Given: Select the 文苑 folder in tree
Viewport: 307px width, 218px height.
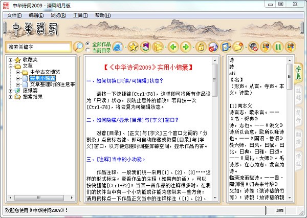Looking at the screenshot, I should click(28, 66).
